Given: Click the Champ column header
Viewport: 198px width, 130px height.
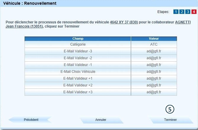Looking at the screenshot, I should [x=78, y=38].
